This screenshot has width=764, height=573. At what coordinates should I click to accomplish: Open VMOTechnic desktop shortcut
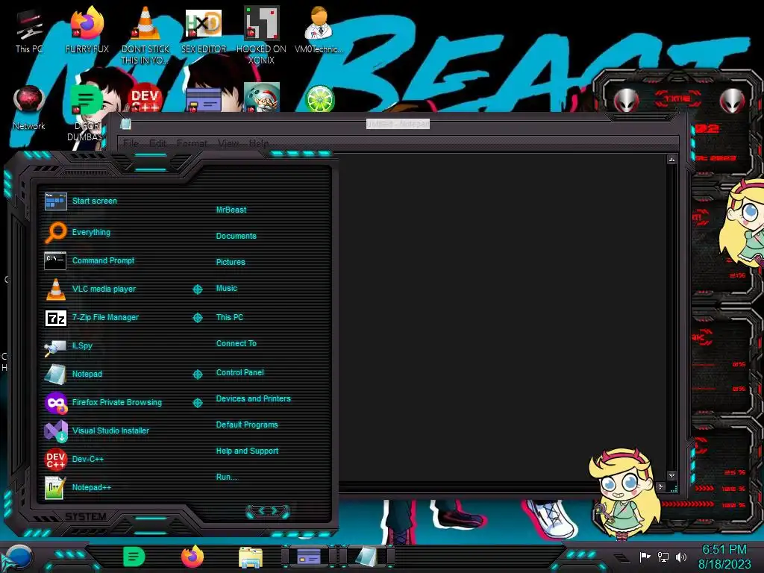click(319, 30)
